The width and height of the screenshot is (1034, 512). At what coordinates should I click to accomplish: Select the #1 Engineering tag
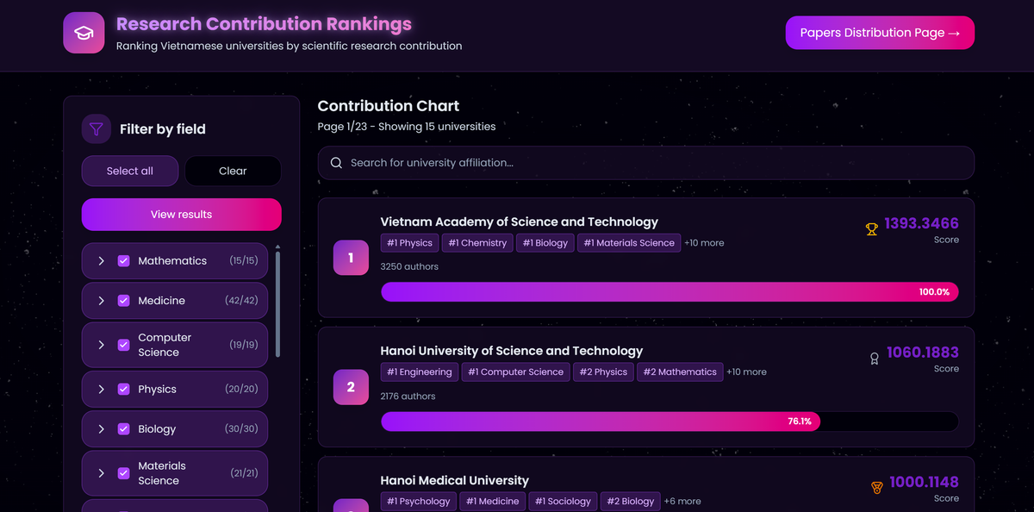pyautogui.click(x=419, y=372)
